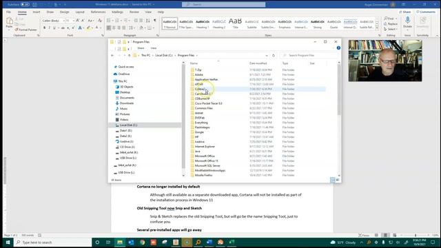Click Clear All Formatting icon
The image size is (441, 248).
[x=100, y=21]
